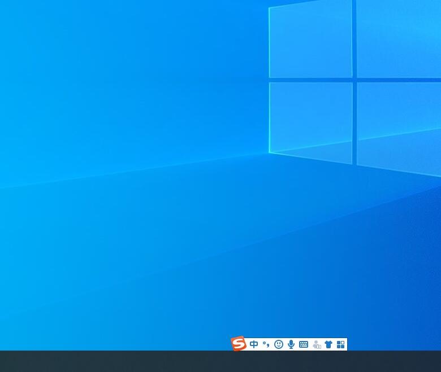Start voice input with microphone icon
The width and height of the screenshot is (441, 372).
291,344
